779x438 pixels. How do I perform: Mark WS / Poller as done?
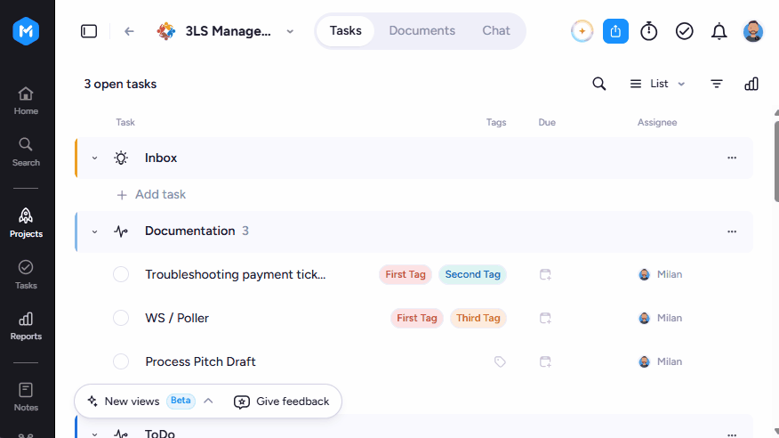click(121, 318)
